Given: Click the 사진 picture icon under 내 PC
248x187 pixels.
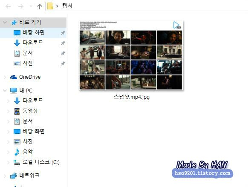Looking at the screenshot, I should point(17,142).
